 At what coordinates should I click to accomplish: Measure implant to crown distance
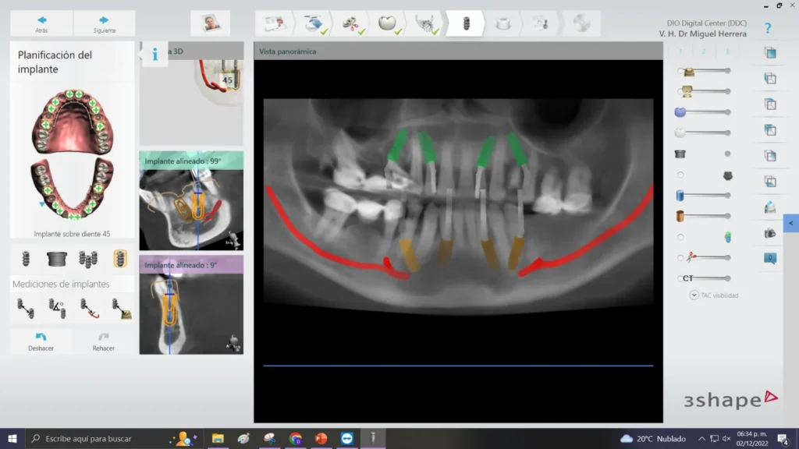click(x=121, y=309)
